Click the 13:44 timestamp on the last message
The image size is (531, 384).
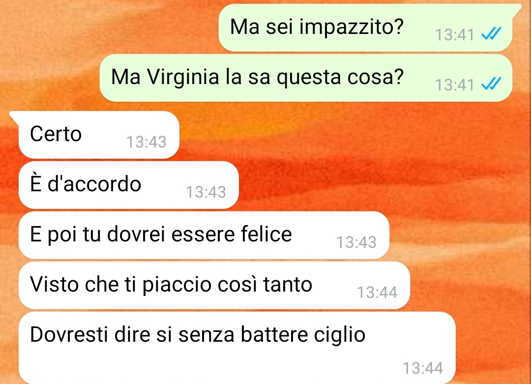tap(423, 368)
